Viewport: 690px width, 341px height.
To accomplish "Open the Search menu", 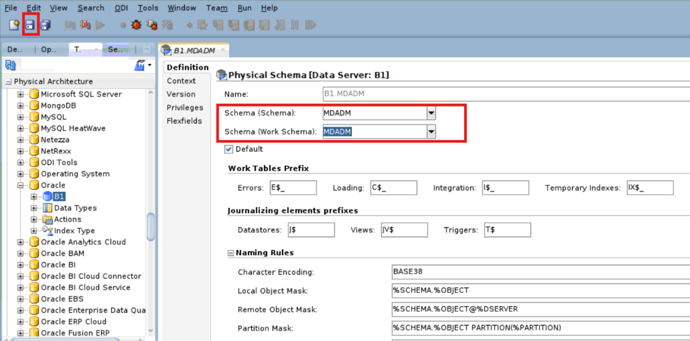I will [x=91, y=8].
